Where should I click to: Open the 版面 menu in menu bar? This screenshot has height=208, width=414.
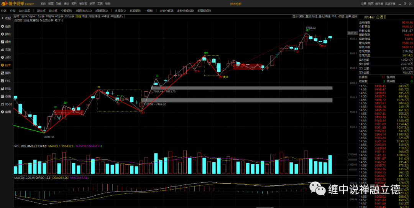point(51,4)
